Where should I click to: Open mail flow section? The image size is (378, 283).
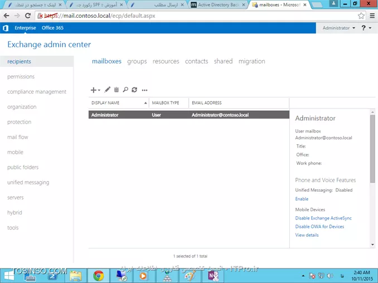coord(18,137)
